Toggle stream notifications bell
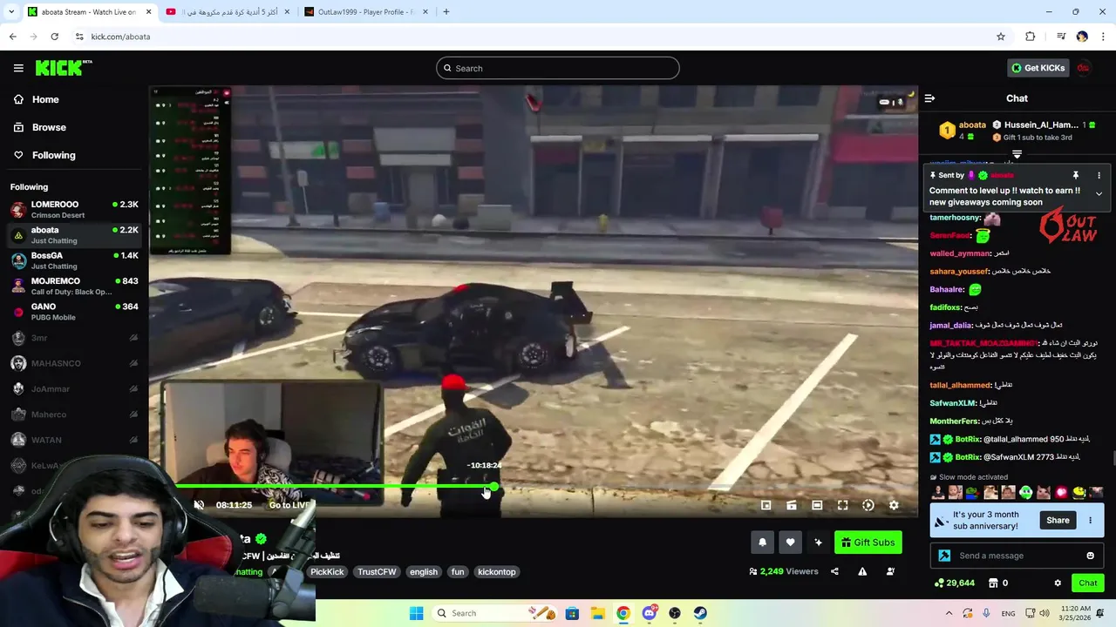The width and height of the screenshot is (1116, 627). pos(762,543)
